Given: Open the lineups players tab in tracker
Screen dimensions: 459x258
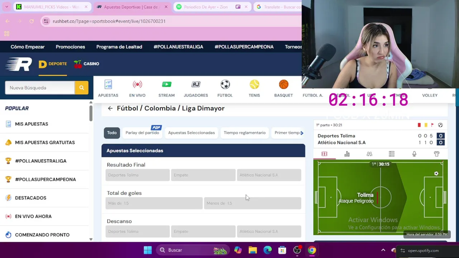Looking at the screenshot, I should click(369, 154).
